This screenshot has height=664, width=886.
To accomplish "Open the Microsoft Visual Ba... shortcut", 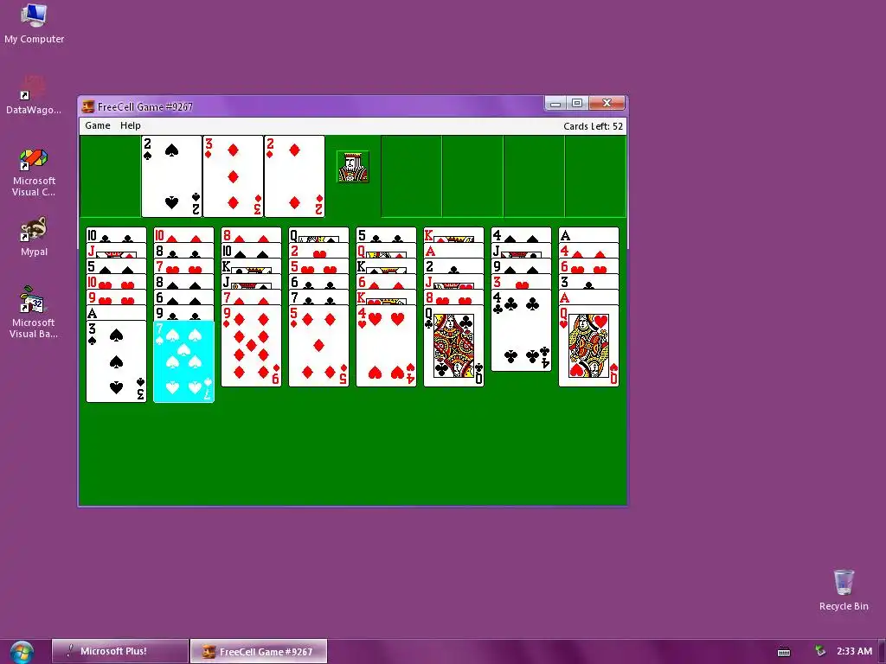I will tap(34, 312).
